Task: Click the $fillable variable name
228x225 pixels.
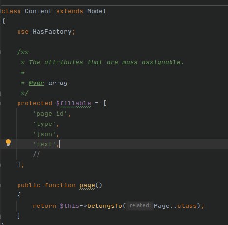Action: click(x=74, y=103)
